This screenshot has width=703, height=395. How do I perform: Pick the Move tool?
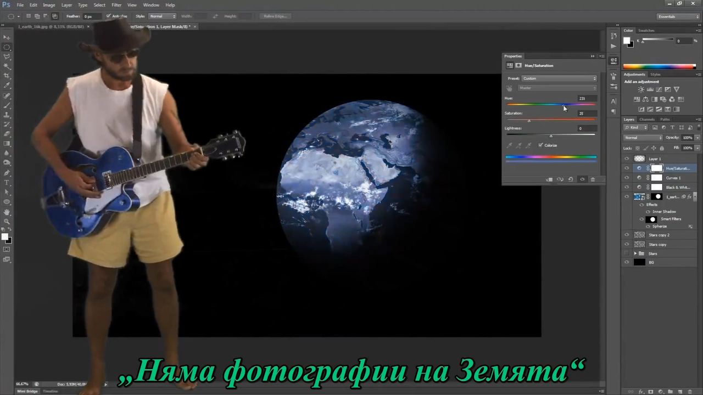[7, 37]
